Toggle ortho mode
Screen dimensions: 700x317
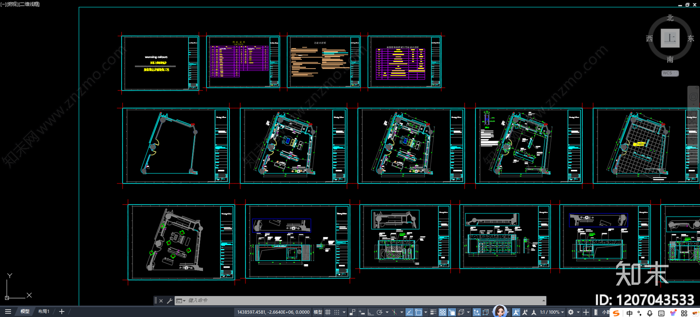pyautogui.click(x=371, y=312)
